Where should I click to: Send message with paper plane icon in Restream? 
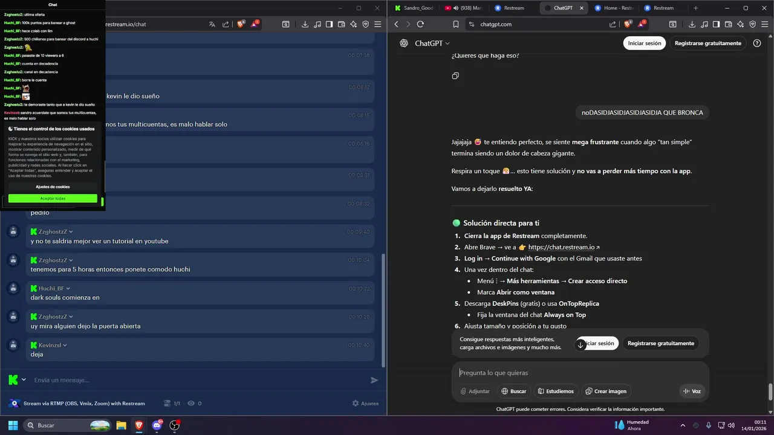click(374, 380)
